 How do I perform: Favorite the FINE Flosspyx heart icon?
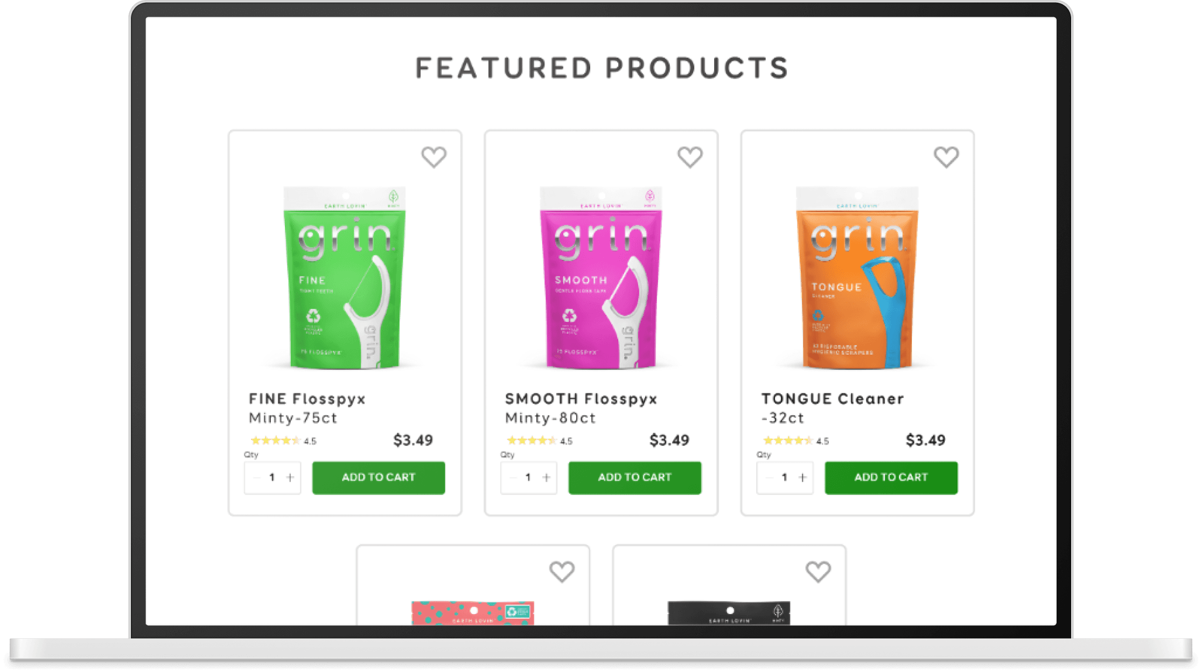click(434, 157)
